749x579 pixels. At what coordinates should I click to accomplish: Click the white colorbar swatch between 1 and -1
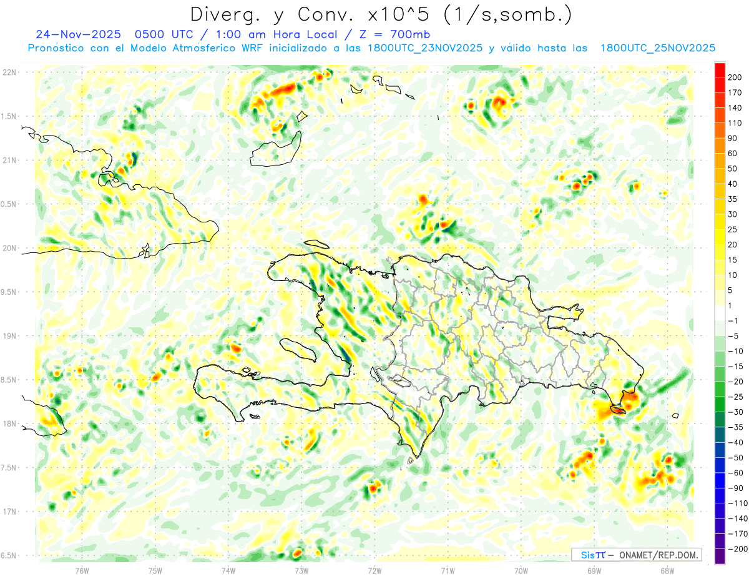point(720,313)
